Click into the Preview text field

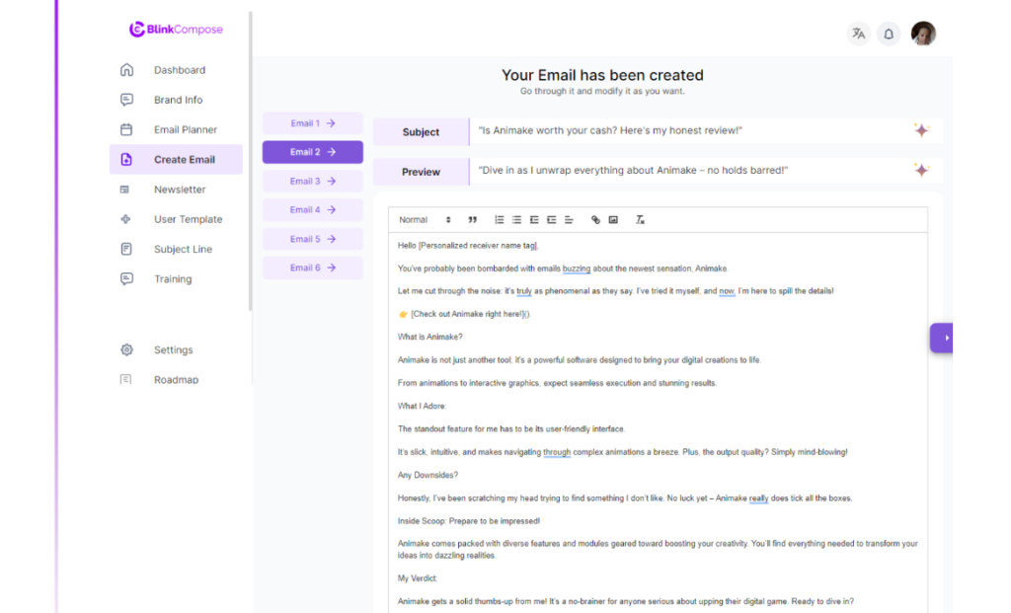click(690, 171)
